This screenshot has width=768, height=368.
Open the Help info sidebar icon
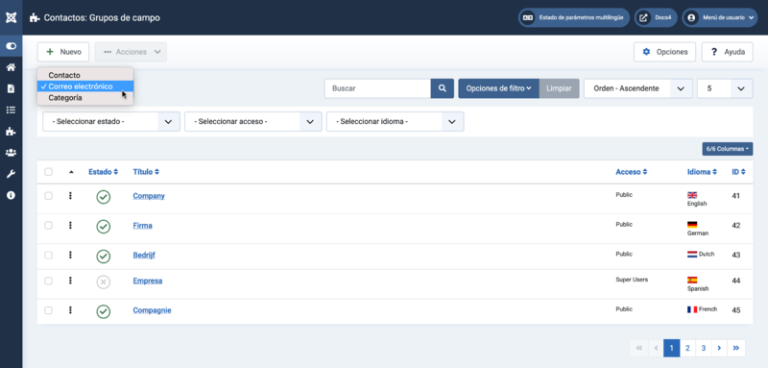[x=11, y=195]
